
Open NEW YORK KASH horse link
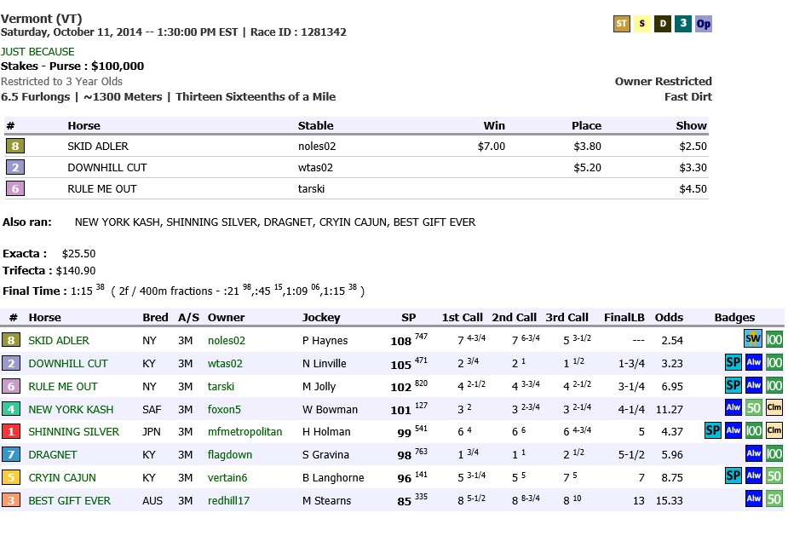pos(71,410)
